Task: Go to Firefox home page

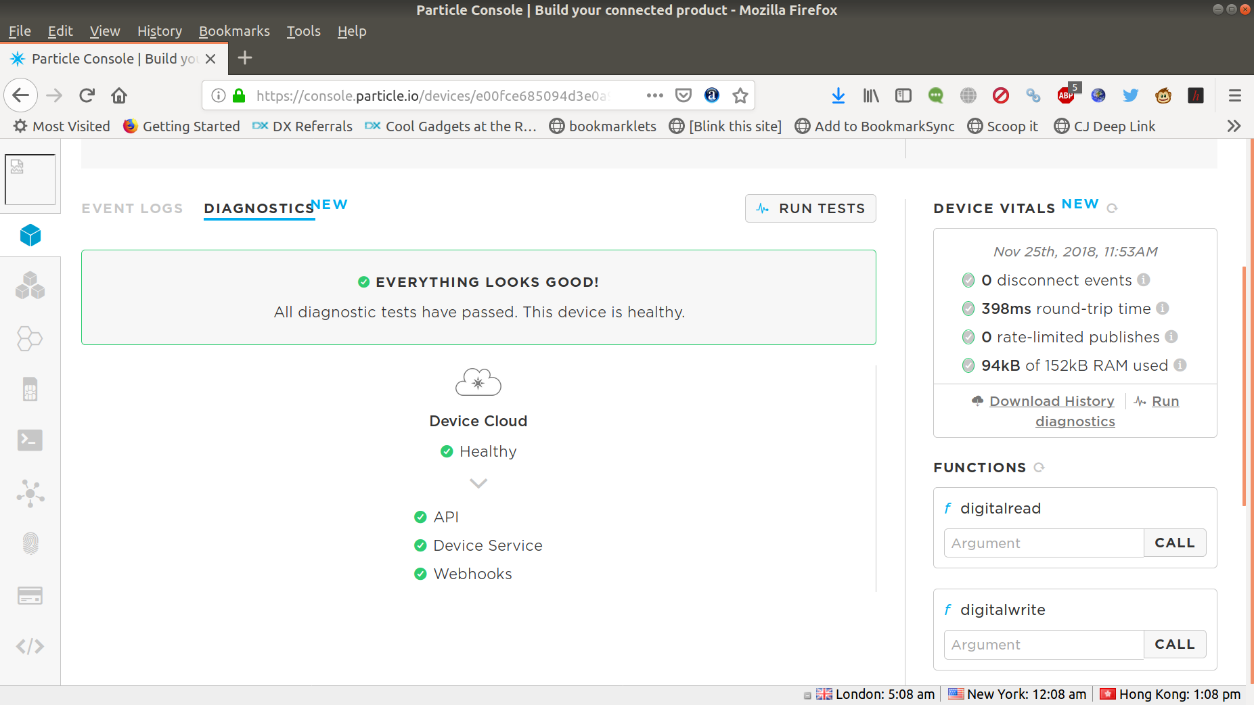Action: click(x=119, y=95)
